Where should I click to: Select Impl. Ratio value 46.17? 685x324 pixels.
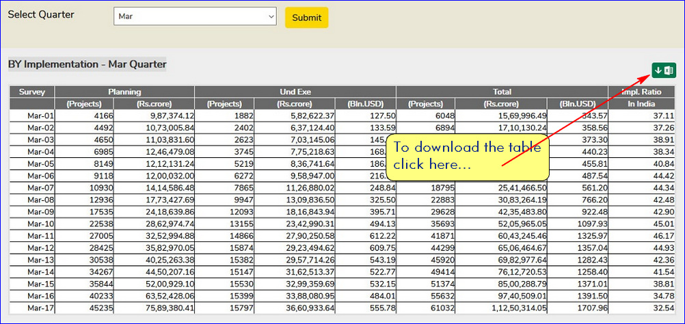pos(662,237)
